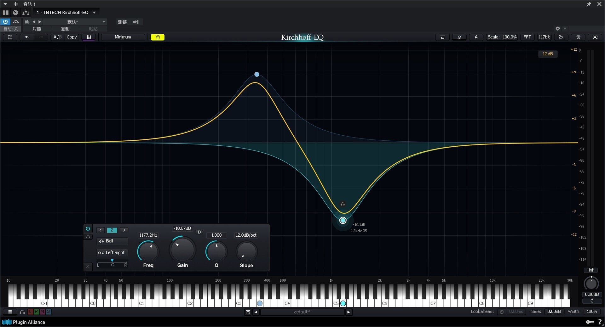Screen dimensions: 605x327
Task: Pin the plugin window
Action: tap(588, 4)
